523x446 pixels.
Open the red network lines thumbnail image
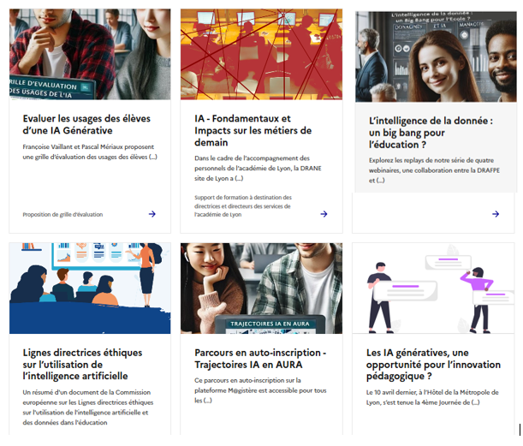(261, 56)
